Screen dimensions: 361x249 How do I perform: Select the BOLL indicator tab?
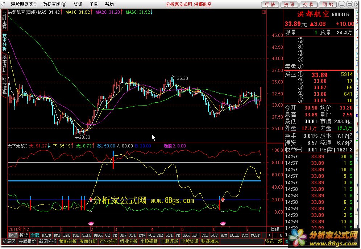[x=235, y=235]
